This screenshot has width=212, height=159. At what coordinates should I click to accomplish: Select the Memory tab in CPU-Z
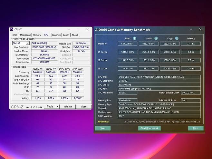coord(37,35)
